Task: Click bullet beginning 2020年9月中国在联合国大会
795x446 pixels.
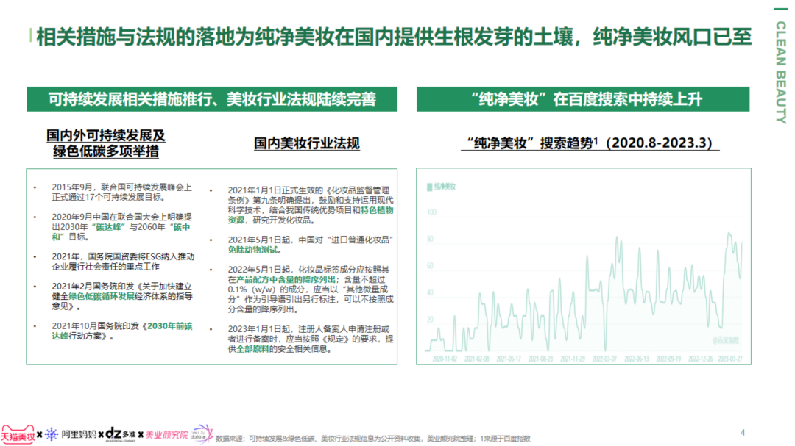Action: [x=122, y=227]
